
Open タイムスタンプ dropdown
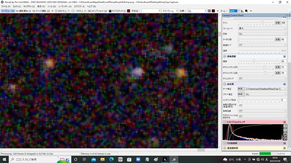262,79
